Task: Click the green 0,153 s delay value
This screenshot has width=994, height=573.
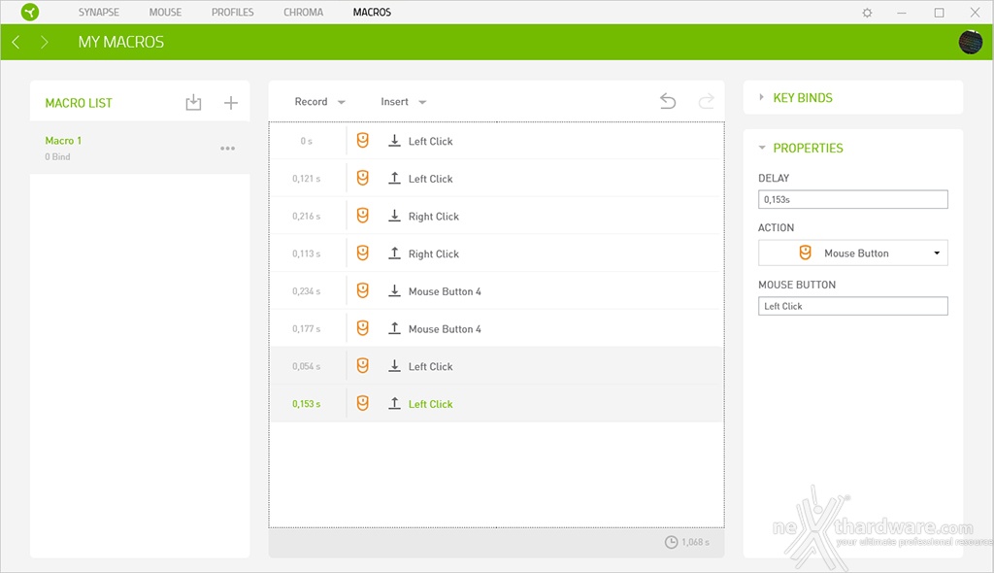Action: 306,404
